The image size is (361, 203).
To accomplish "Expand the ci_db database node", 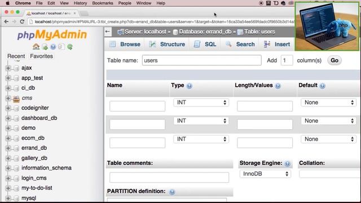I will pos(8,88).
